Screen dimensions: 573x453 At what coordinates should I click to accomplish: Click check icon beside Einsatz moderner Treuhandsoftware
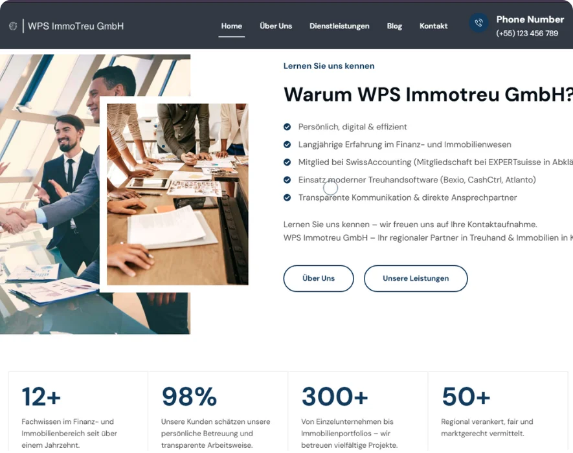coord(287,180)
